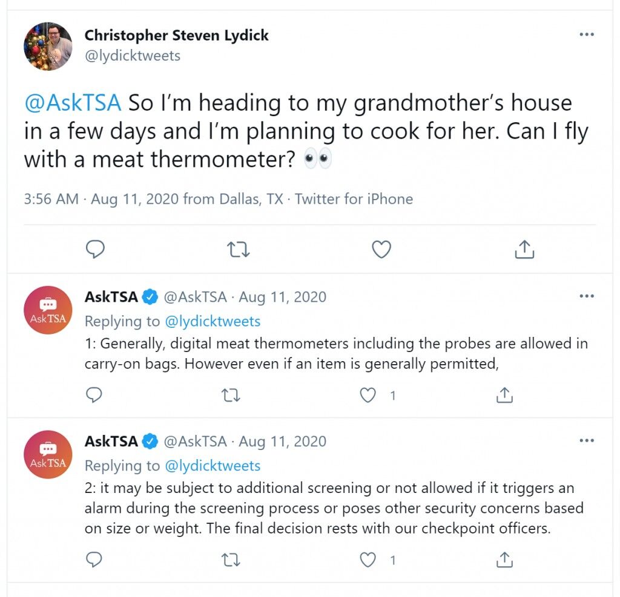This screenshot has width=620, height=597.
Task: Open AskTSA avatar on second reply
Action: pos(48,454)
